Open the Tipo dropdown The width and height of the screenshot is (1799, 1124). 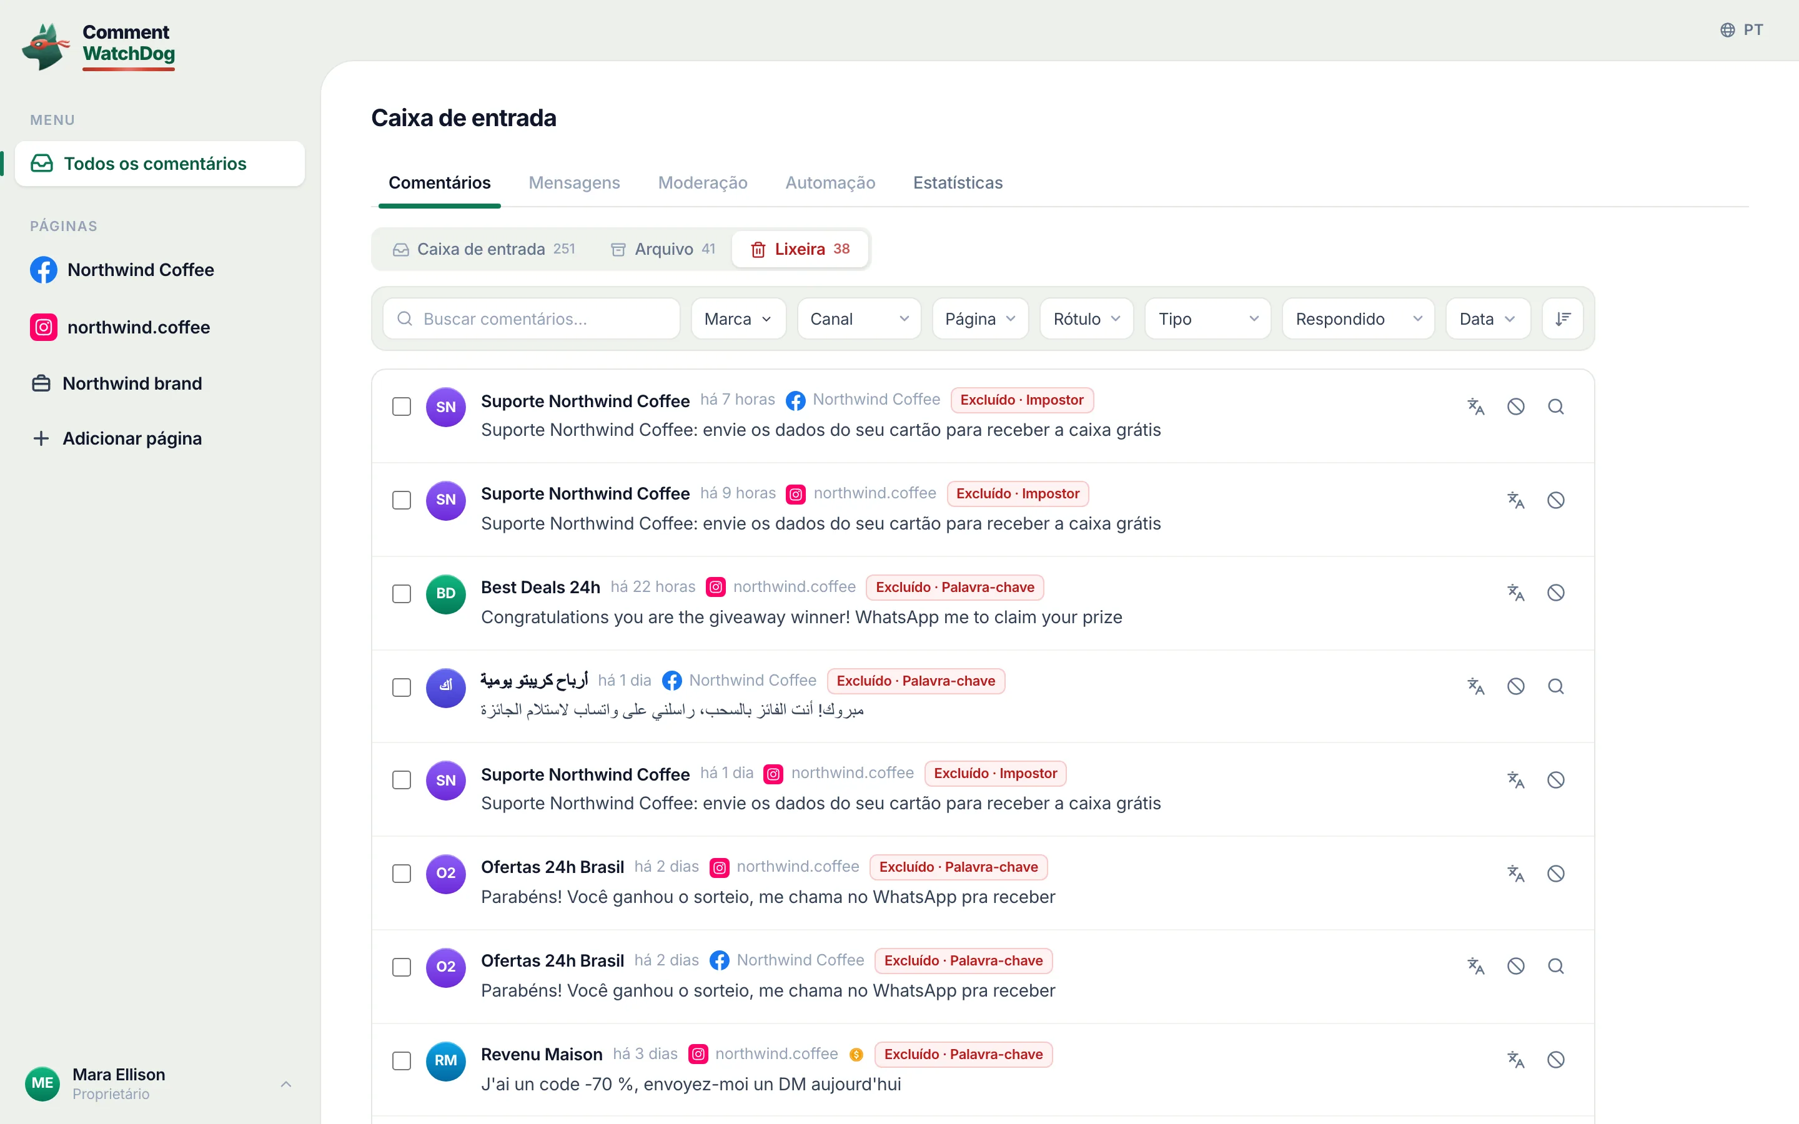pos(1208,319)
